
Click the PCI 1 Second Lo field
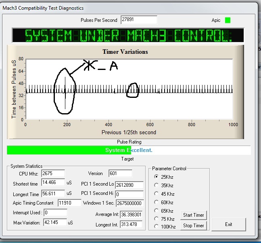tap(129, 185)
